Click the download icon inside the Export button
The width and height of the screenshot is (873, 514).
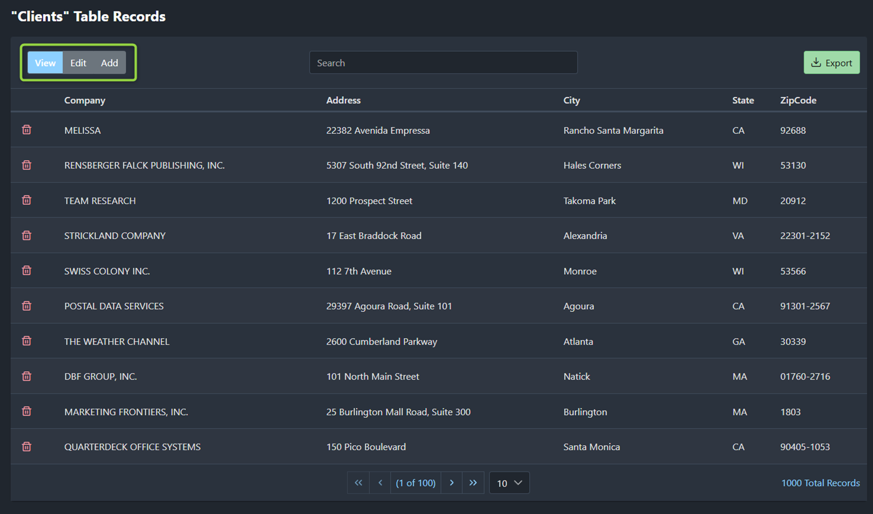816,62
